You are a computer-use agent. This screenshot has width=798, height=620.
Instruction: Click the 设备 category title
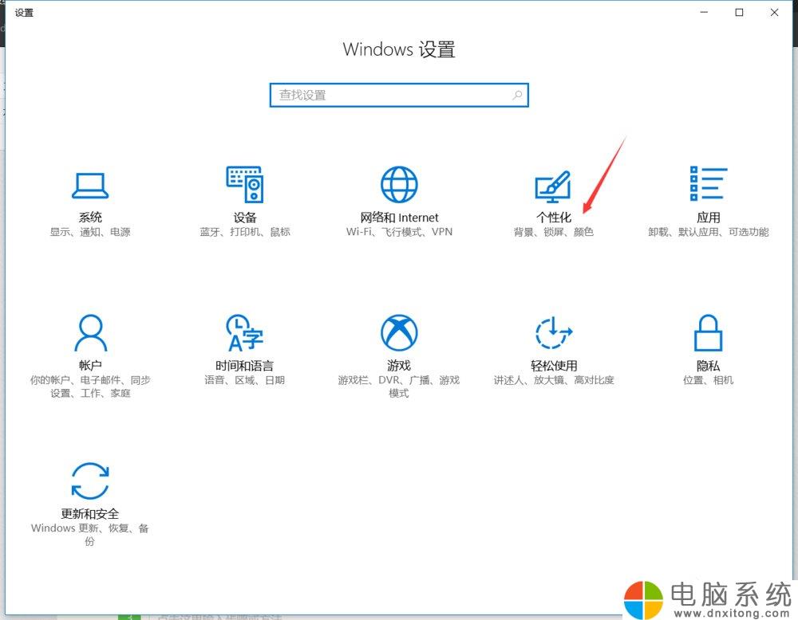(245, 218)
